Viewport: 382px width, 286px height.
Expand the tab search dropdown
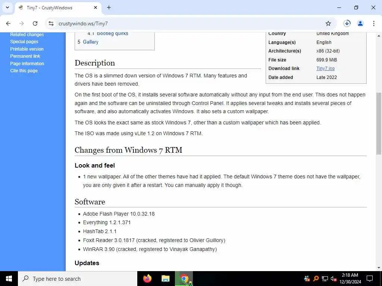[x=7, y=7]
